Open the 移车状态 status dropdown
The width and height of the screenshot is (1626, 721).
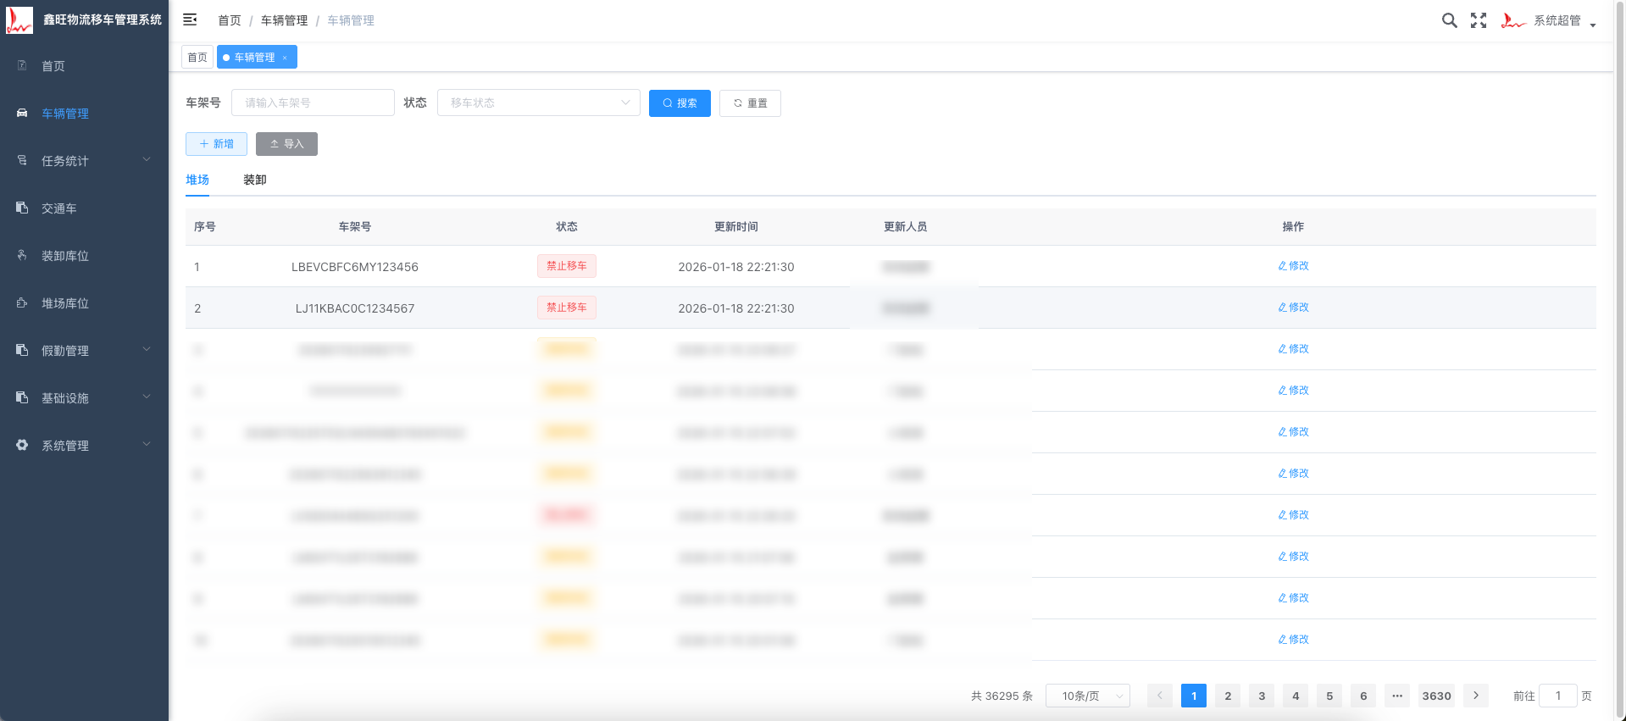click(538, 103)
